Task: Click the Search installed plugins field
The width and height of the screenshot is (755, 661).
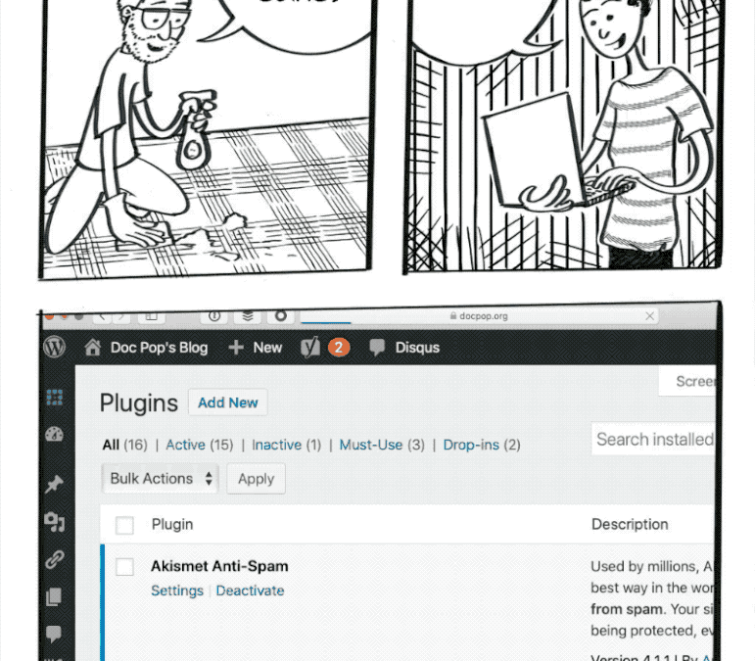Action: pyautogui.click(x=654, y=440)
